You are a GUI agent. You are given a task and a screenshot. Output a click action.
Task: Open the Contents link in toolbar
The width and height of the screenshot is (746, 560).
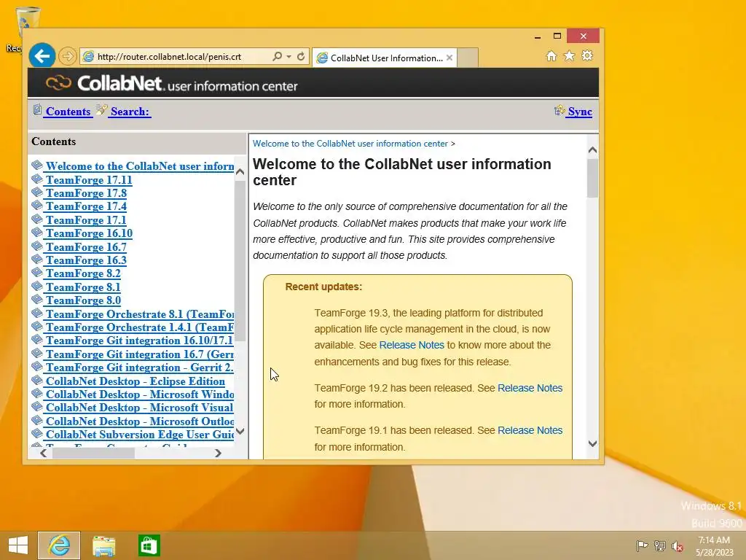pyautogui.click(x=68, y=112)
